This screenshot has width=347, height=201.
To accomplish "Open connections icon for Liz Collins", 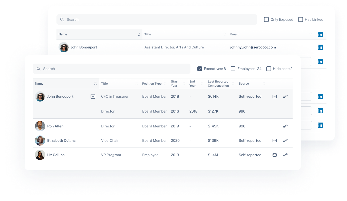I will click(285, 155).
